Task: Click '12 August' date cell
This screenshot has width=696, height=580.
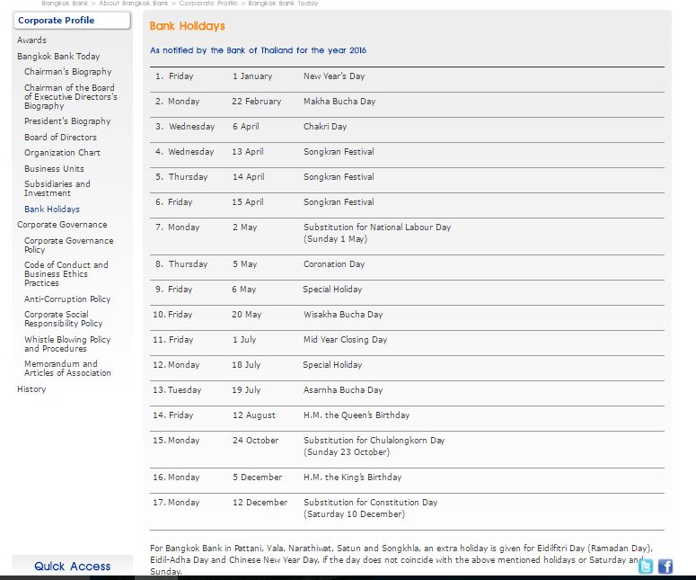Action: click(x=254, y=415)
